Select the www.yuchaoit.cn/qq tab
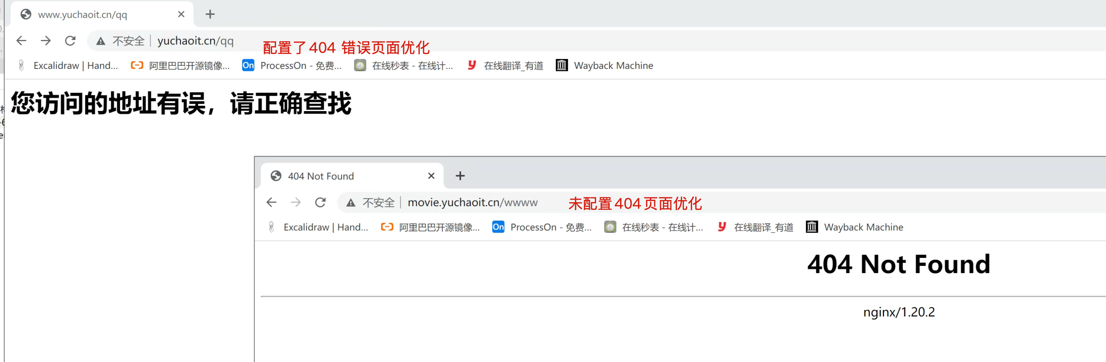 point(94,15)
